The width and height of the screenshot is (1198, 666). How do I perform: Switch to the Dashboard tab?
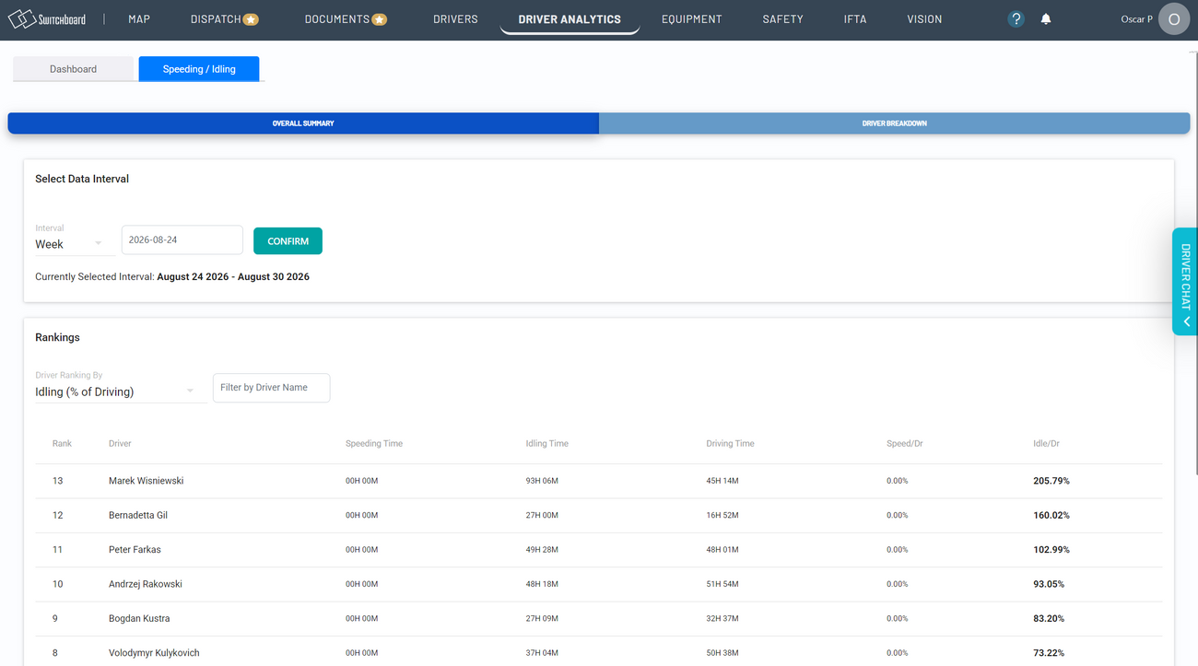(73, 69)
